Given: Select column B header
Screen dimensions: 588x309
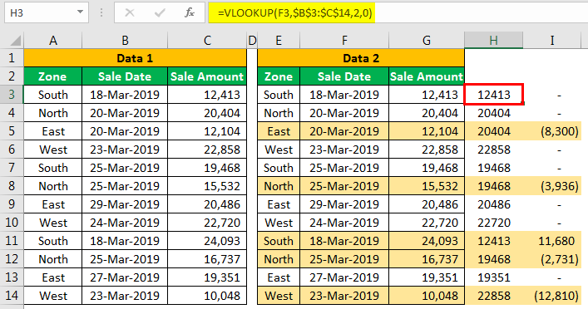Looking at the screenshot, I should click(x=125, y=41).
